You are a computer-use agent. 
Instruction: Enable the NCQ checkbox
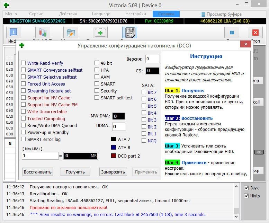coord(144,141)
